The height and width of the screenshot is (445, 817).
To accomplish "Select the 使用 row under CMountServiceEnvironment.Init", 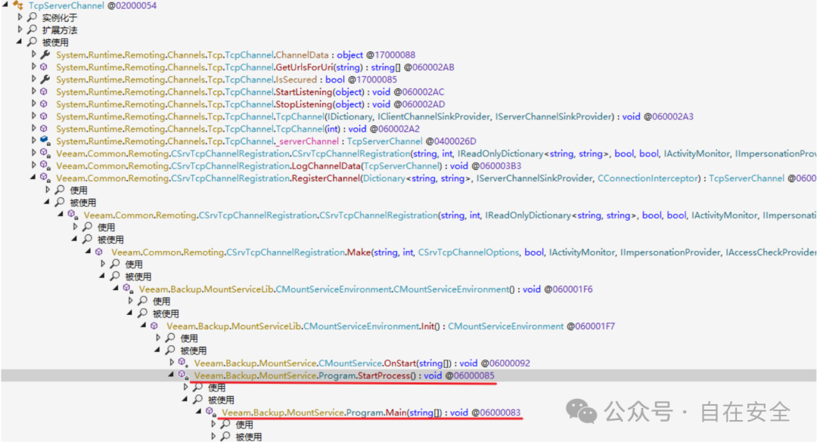I will click(x=188, y=338).
